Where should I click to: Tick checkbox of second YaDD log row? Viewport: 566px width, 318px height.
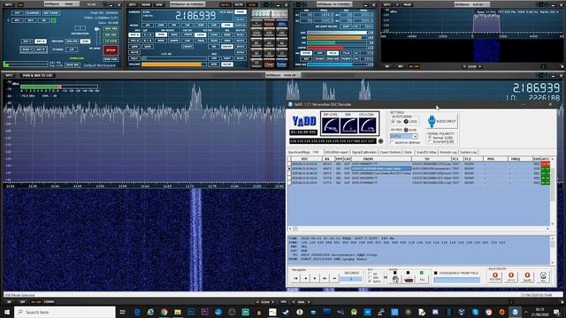pyautogui.click(x=289, y=169)
